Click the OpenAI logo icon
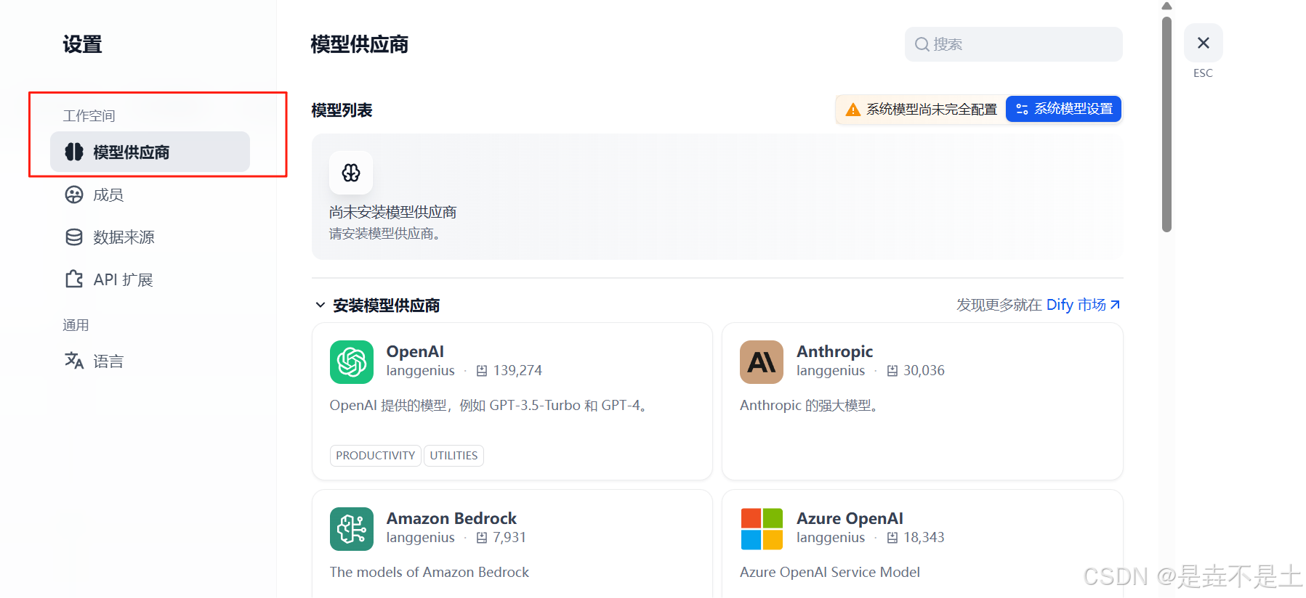The height and width of the screenshot is (598, 1306). pyautogui.click(x=352, y=362)
